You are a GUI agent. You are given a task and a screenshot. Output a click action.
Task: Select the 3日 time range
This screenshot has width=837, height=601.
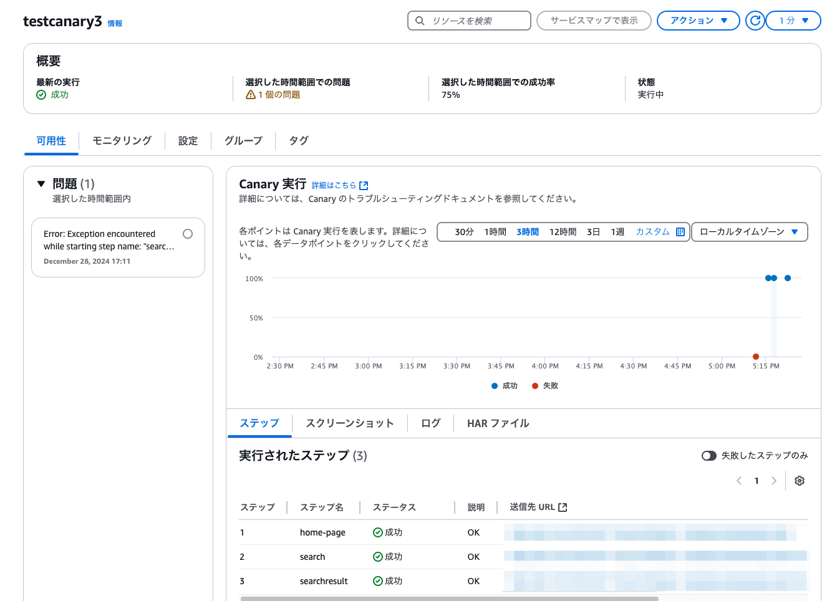[x=593, y=232]
